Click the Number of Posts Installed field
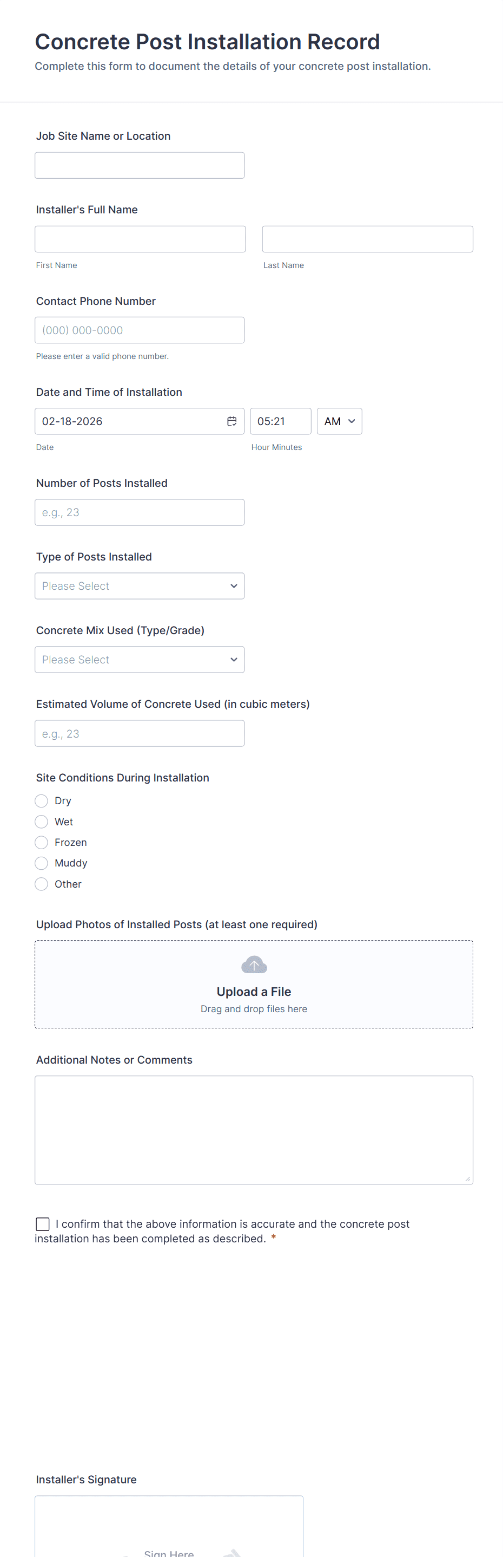 (140, 512)
